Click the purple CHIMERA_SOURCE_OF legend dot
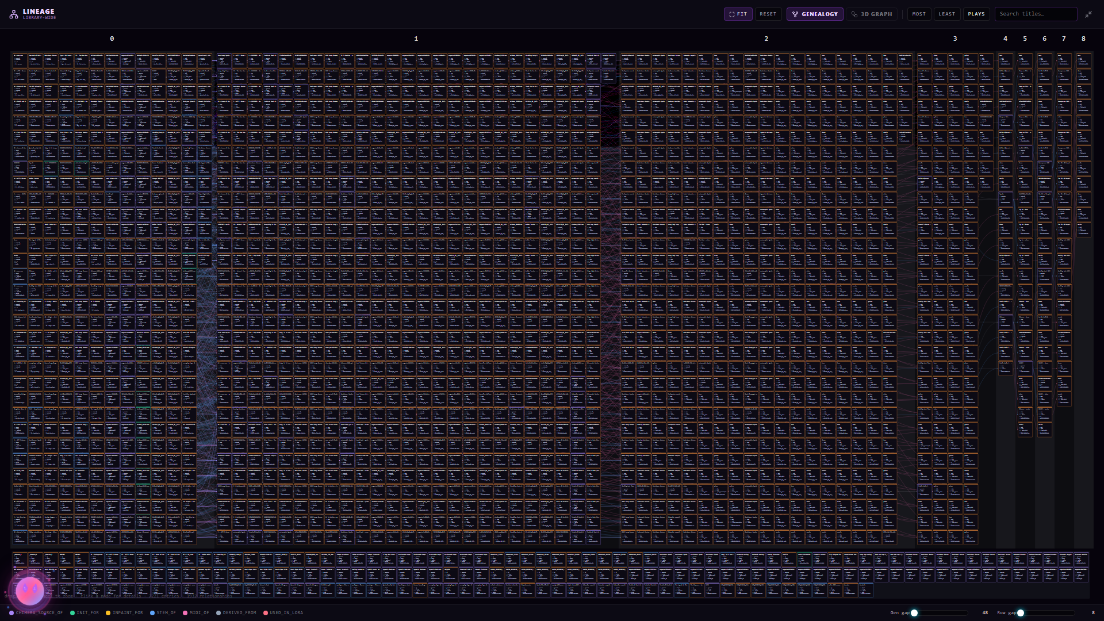 coord(11,613)
